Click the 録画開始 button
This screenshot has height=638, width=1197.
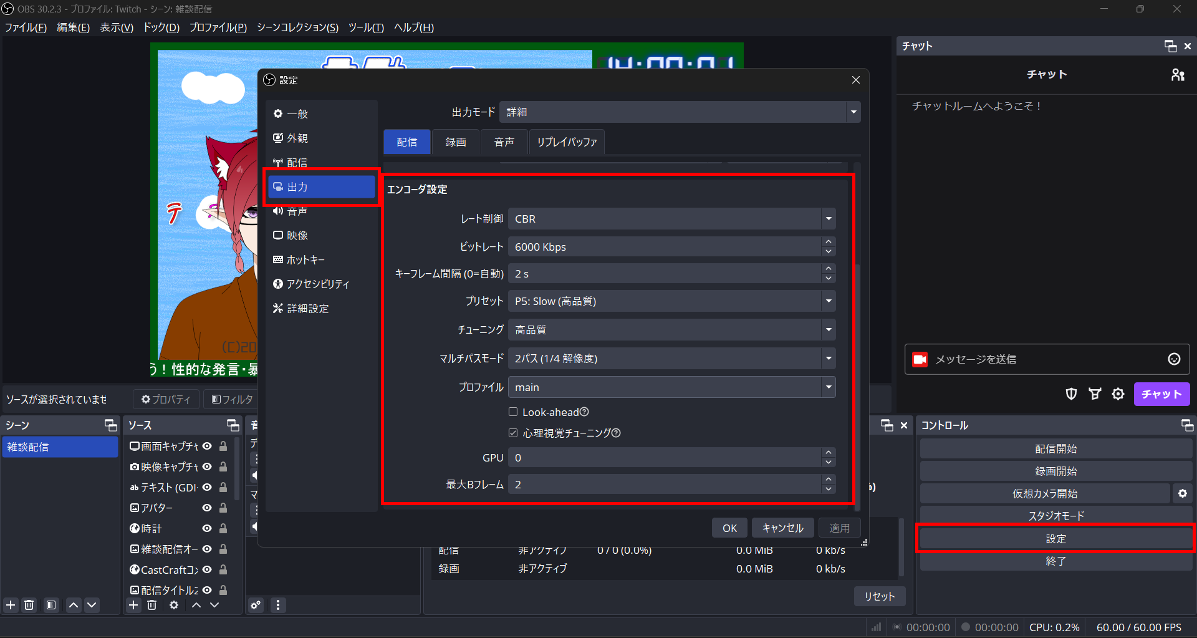(1056, 471)
